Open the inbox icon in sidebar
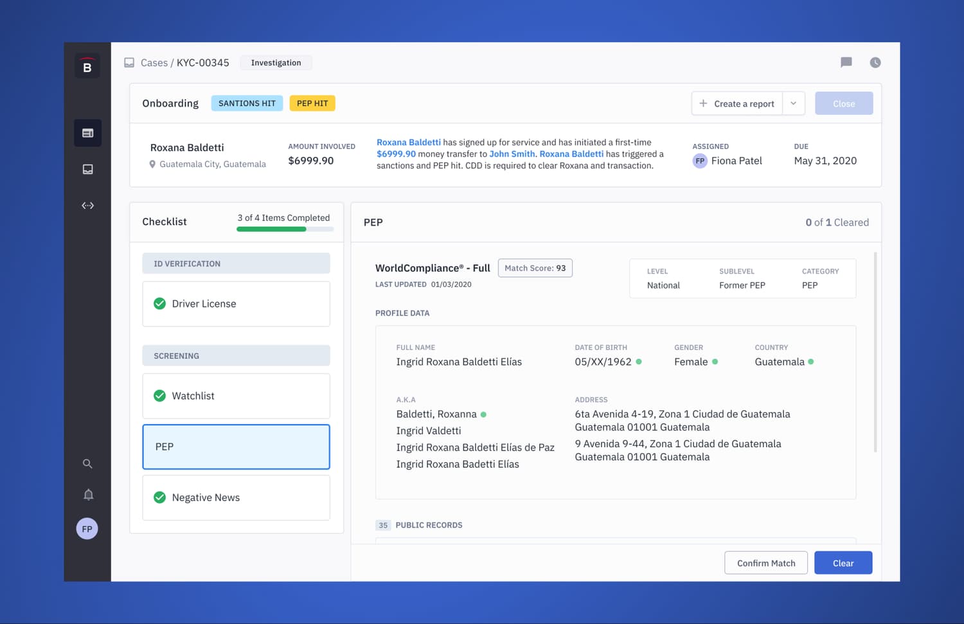This screenshot has width=964, height=624. point(88,169)
